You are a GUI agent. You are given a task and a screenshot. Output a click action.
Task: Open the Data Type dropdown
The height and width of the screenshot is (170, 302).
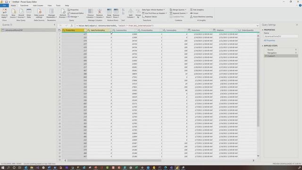pyautogui.click(x=153, y=9)
